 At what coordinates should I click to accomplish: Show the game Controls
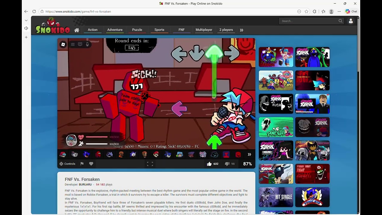67,164
